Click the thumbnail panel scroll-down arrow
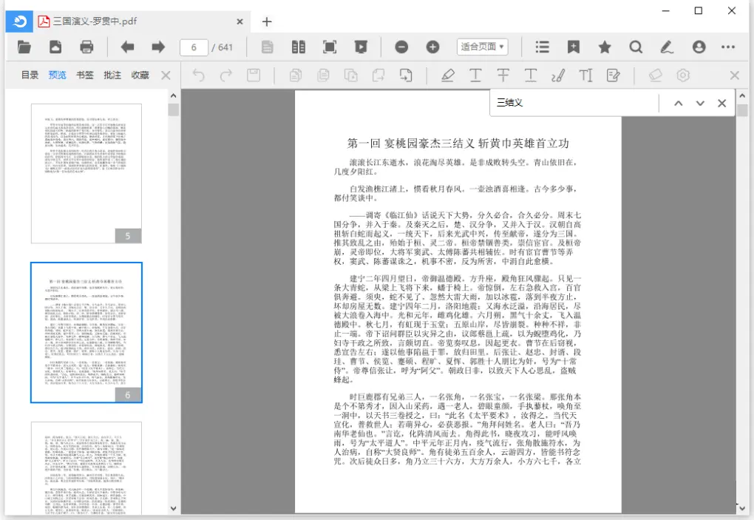The height and width of the screenshot is (520, 754). pos(174,508)
